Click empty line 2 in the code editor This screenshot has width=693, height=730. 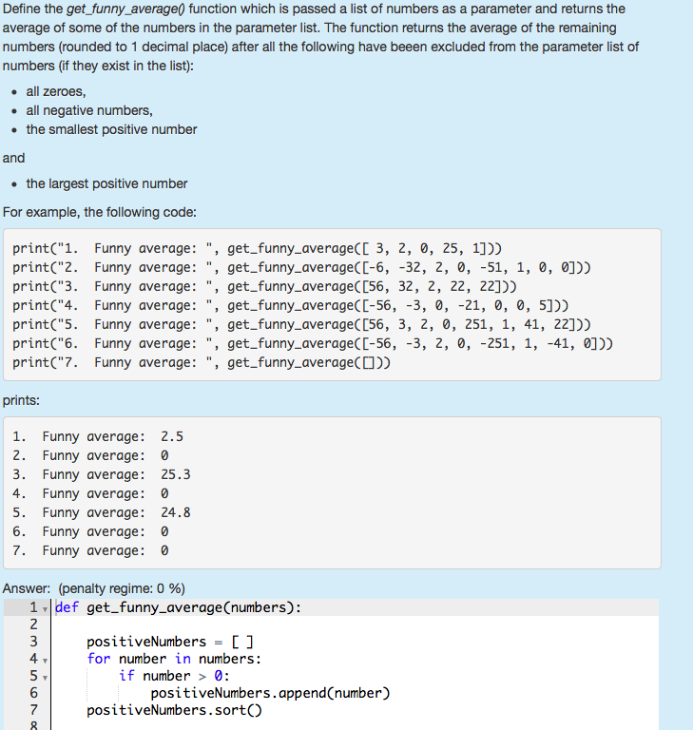coord(354,624)
